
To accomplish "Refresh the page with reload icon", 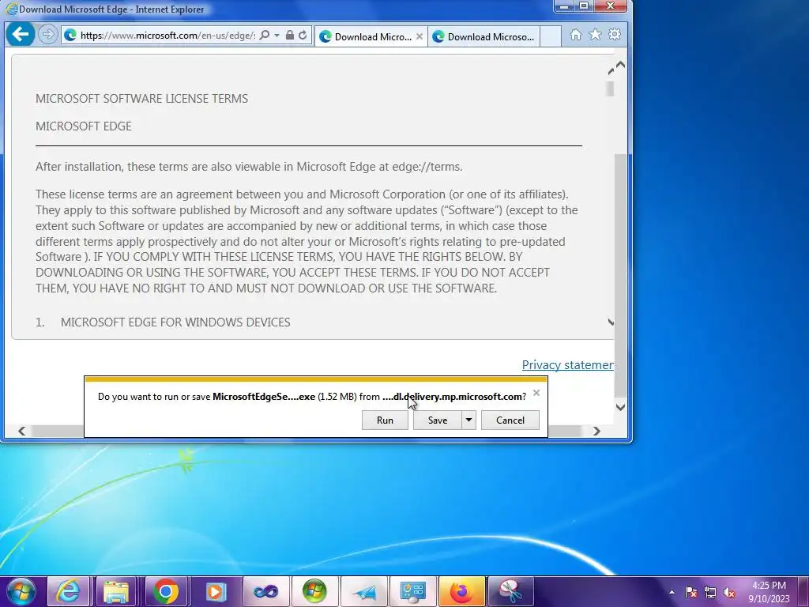I will 303,35.
